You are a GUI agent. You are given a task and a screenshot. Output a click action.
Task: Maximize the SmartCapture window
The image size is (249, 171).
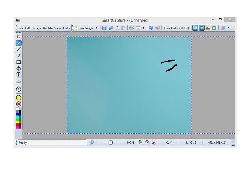pos(220,19)
